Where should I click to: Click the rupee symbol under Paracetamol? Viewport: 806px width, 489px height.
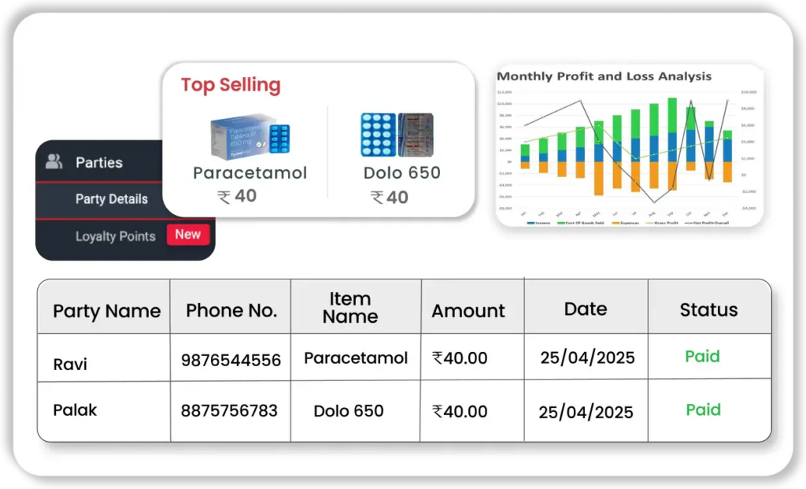224,197
